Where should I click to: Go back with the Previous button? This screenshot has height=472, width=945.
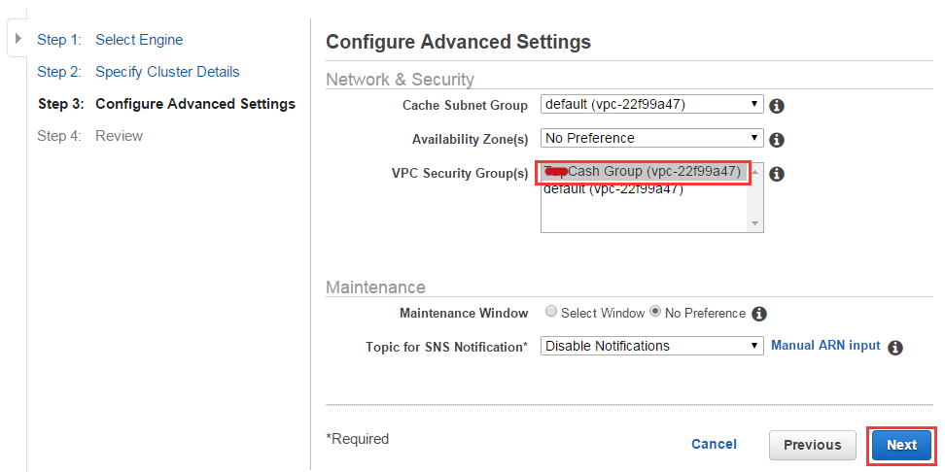click(813, 445)
